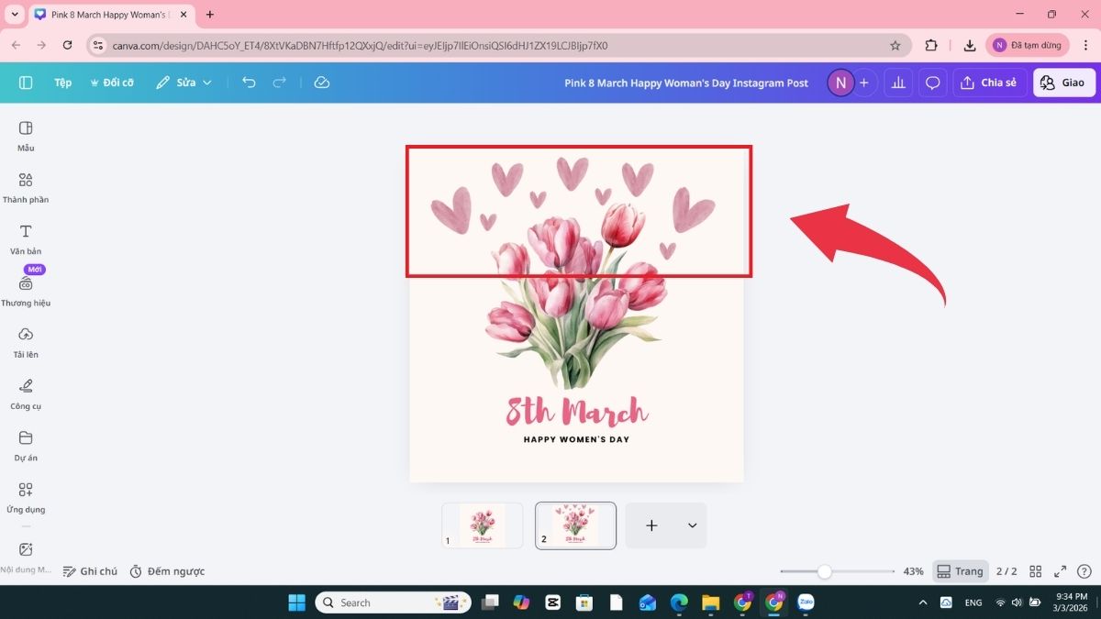Click the Đã tạm dừng profile button
The width and height of the screenshot is (1101, 619).
click(1028, 45)
